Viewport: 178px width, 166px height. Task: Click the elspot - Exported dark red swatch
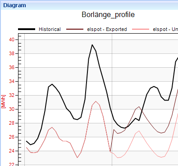(75, 29)
